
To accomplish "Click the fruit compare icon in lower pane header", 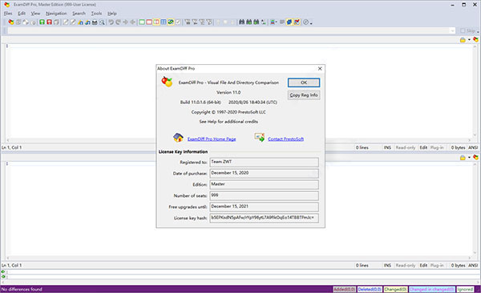I will click(475, 157).
